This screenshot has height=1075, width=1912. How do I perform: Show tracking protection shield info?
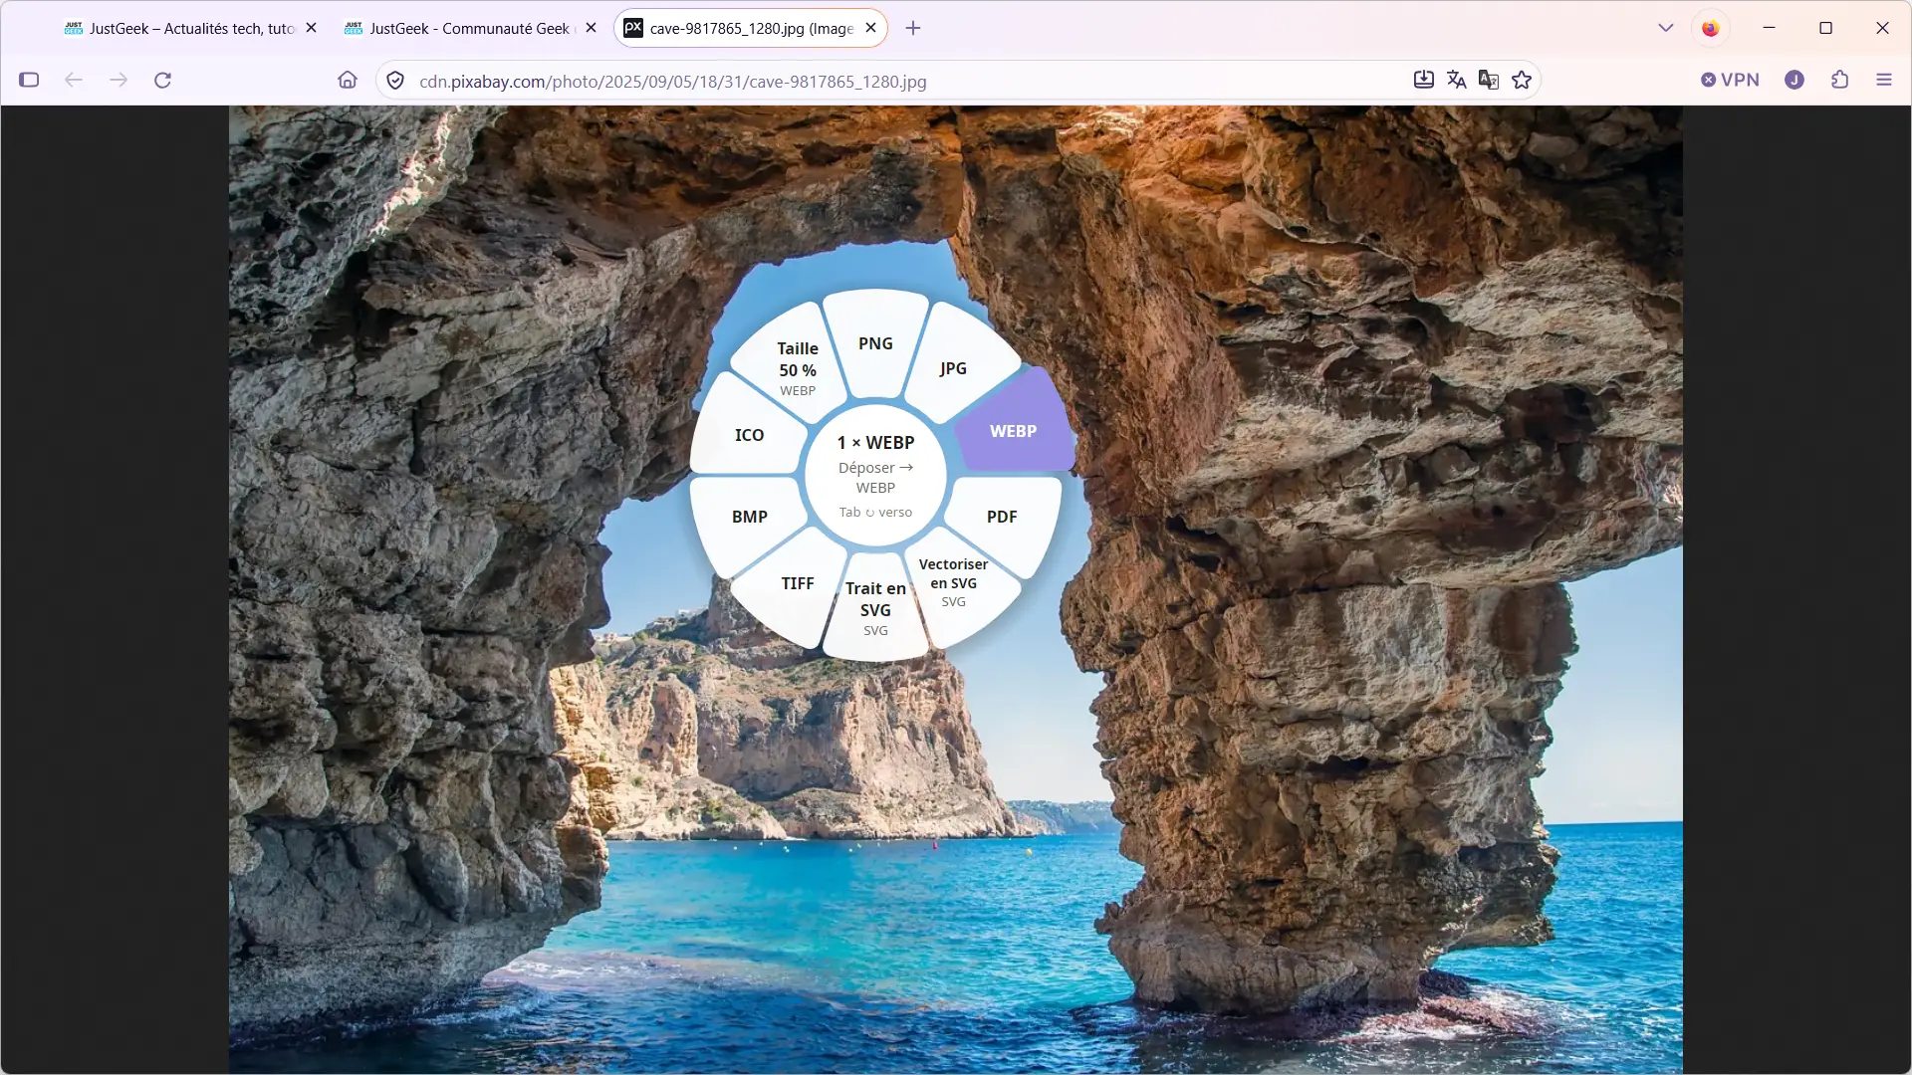395,81
